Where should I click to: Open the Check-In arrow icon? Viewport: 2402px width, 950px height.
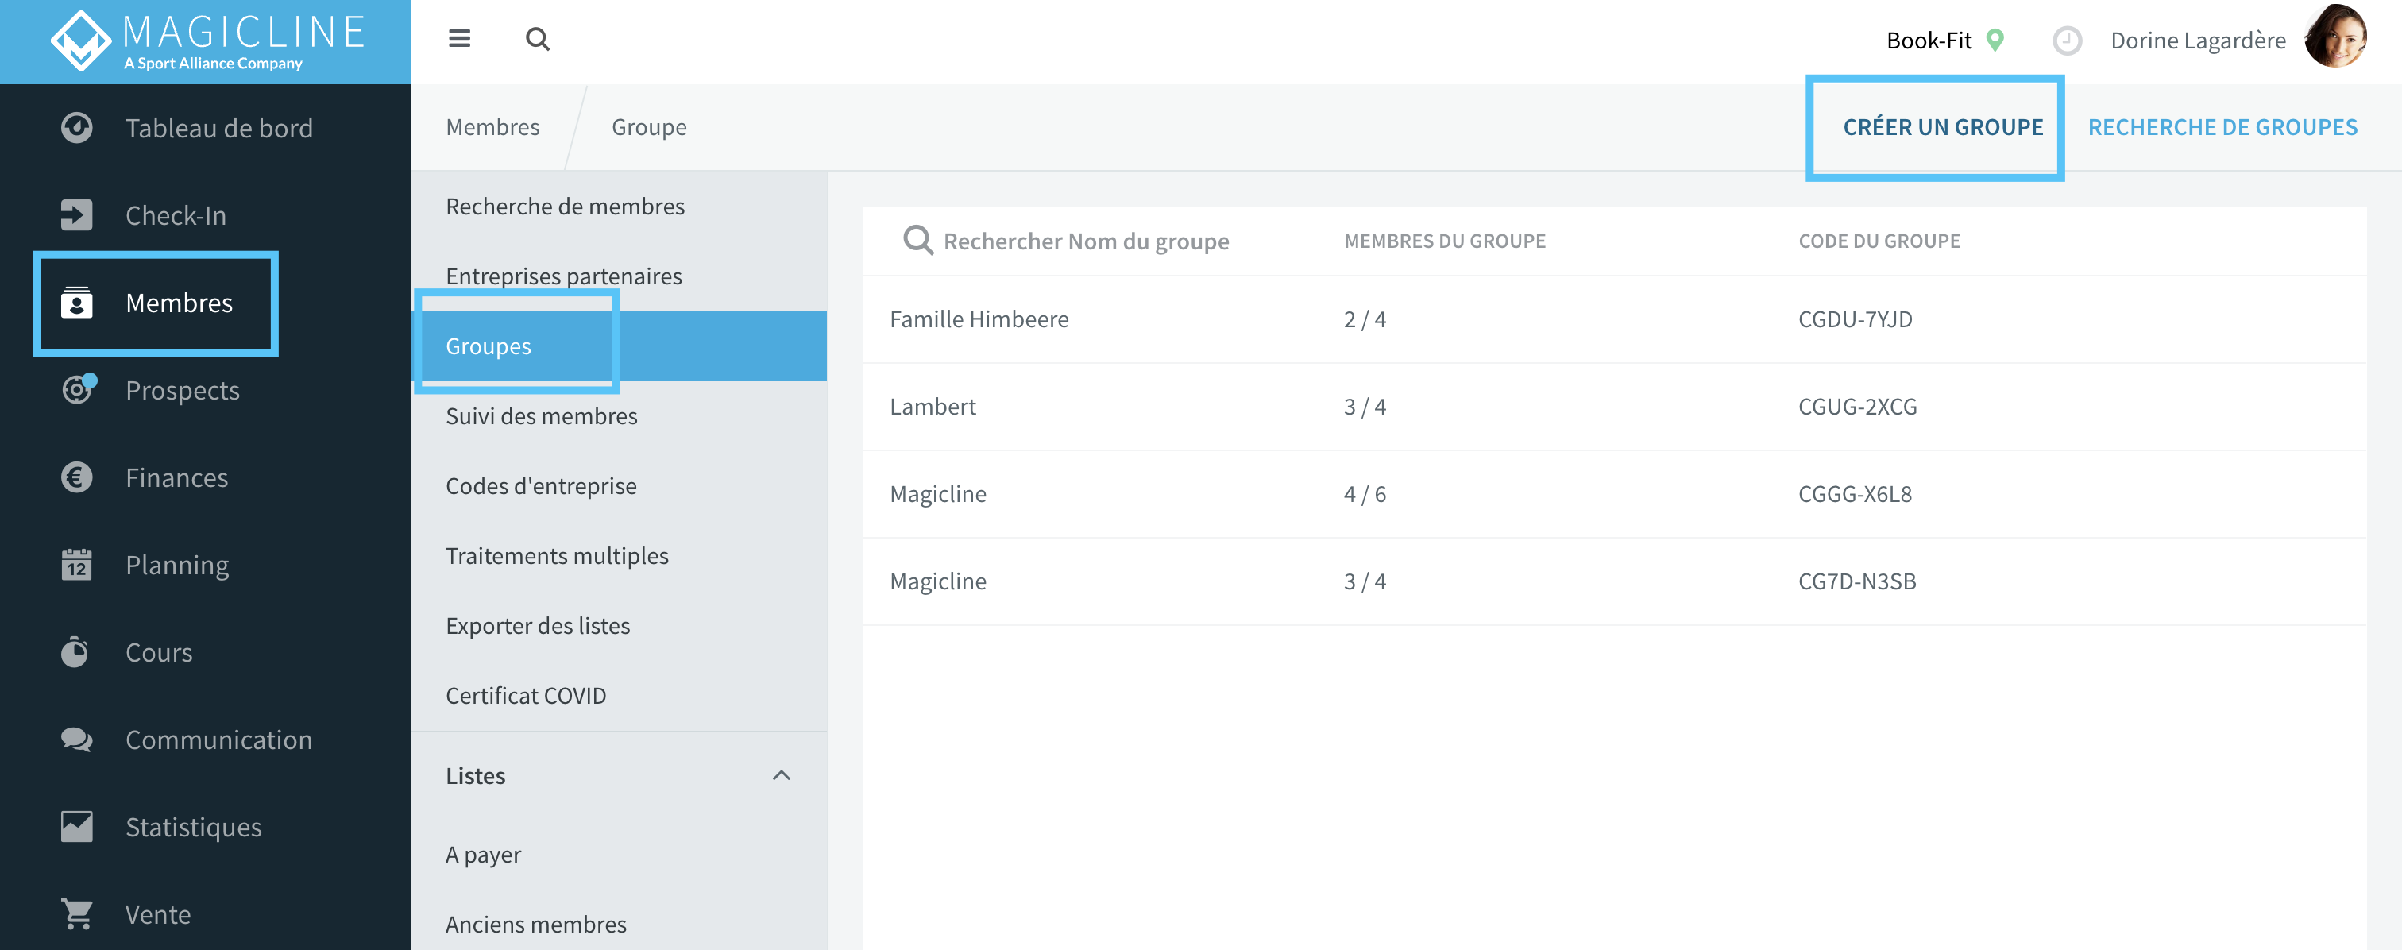[x=76, y=215]
